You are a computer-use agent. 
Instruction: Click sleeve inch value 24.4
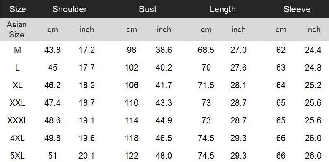[313, 50]
